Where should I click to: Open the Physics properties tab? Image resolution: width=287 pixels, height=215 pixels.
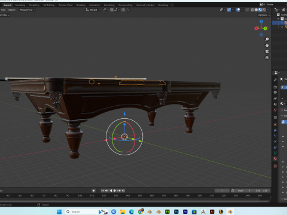tap(275, 142)
